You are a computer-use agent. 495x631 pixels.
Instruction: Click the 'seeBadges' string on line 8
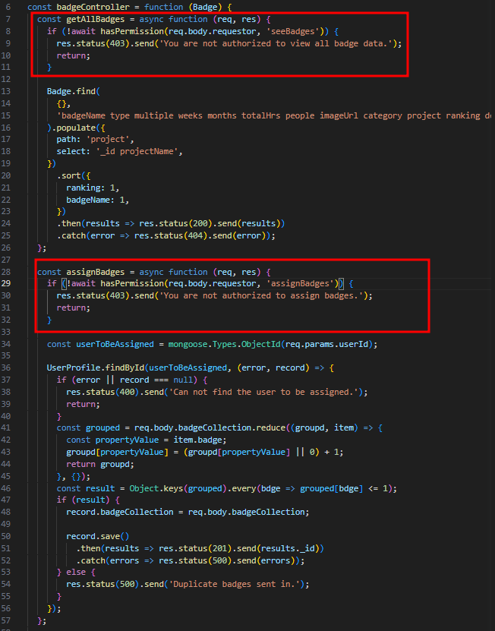coord(296,31)
